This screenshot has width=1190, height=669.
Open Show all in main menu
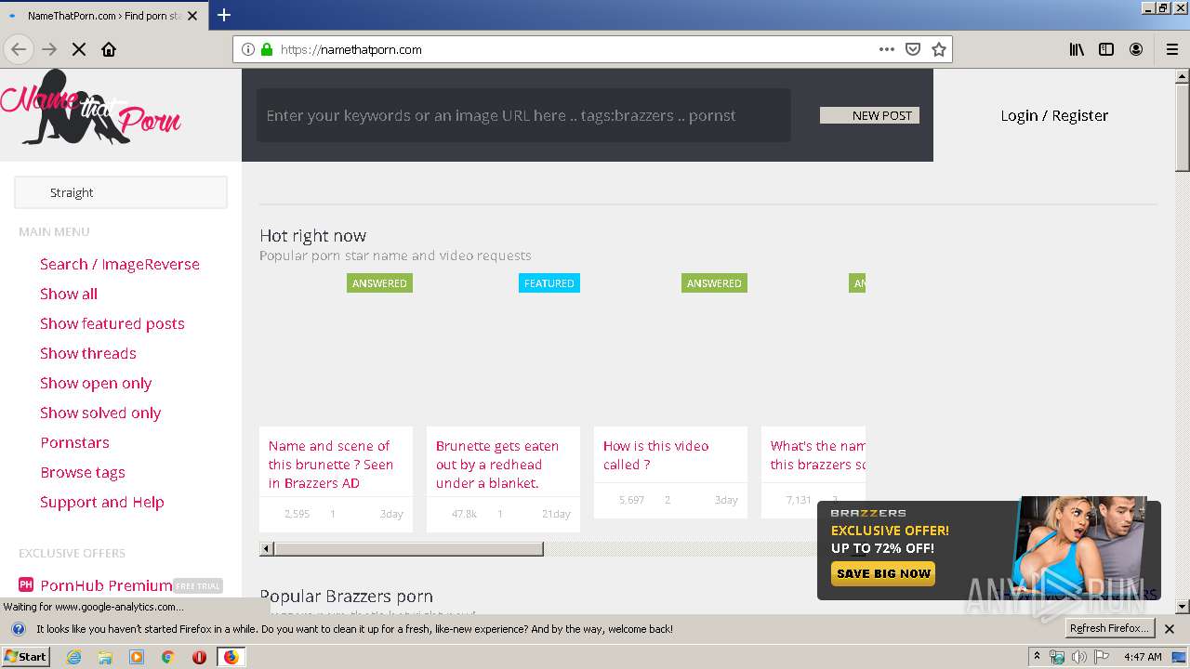(x=69, y=294)
